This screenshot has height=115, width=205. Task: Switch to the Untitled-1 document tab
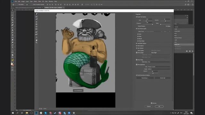(x=53, y=8)
